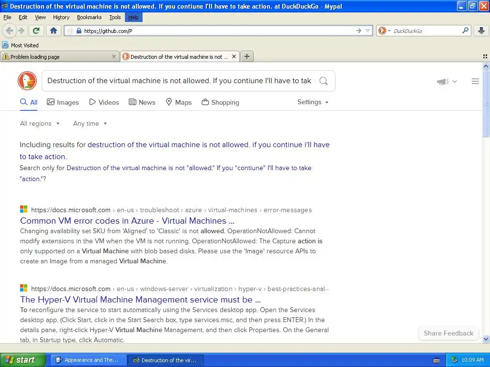The width and height of the screenshot is (490, 367).
Task: Click the Microsoft favicon of Azure result
Action: (x=24, y=209)
